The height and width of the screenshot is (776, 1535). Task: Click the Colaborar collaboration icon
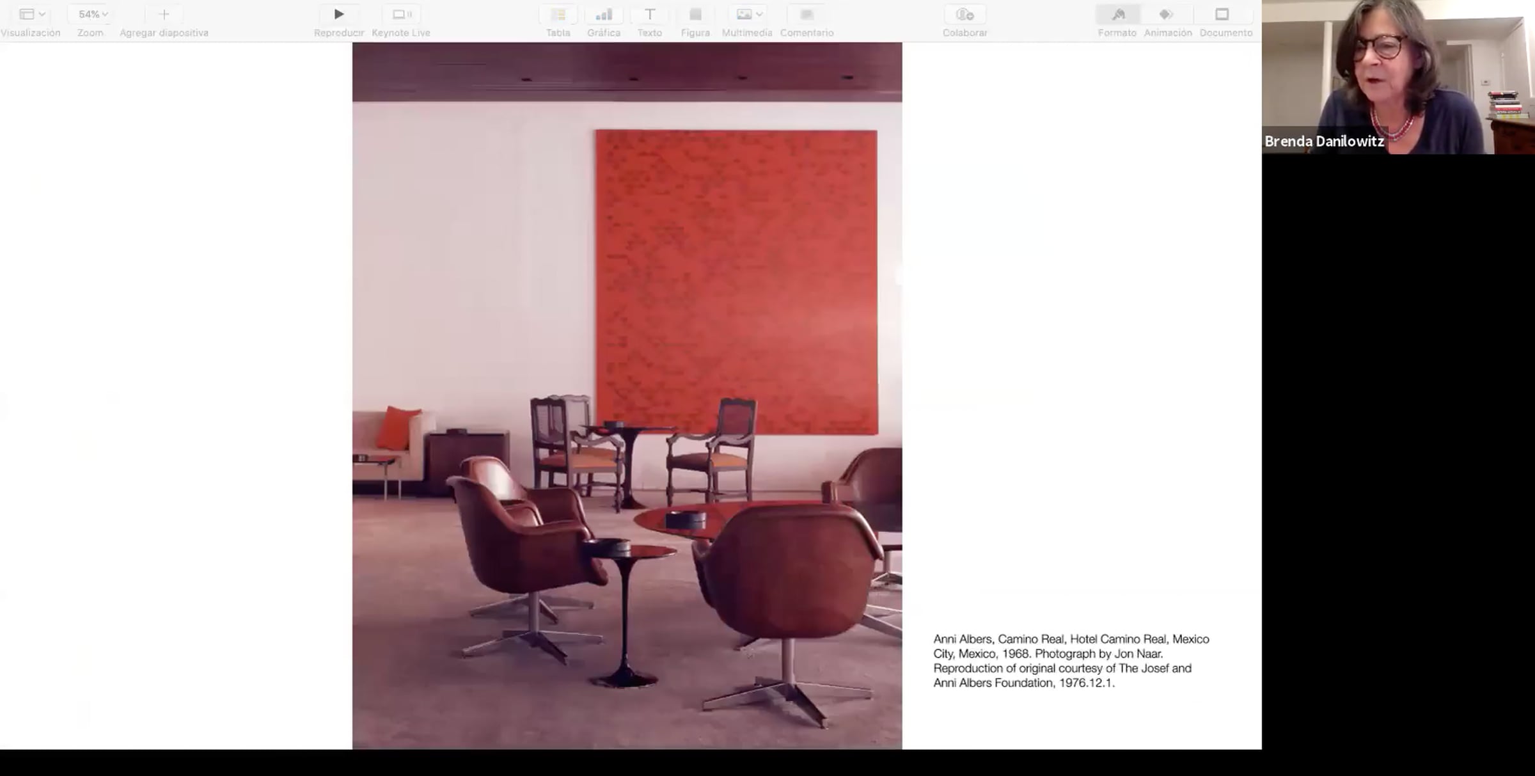964,14
